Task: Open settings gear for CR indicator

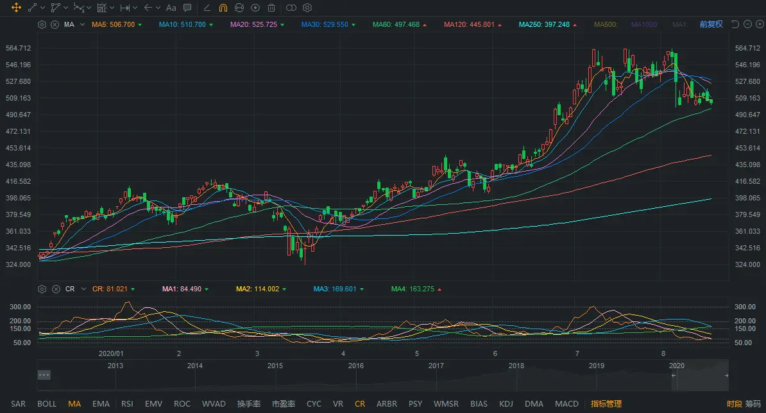Action: pyautogui.click(x=42, y=289)
